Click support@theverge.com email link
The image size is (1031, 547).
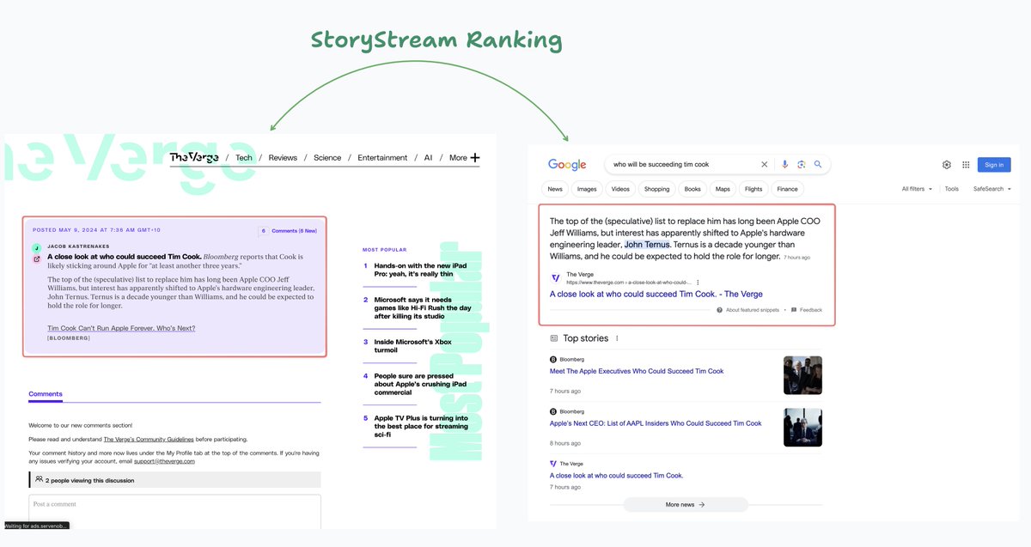(x=164, y=461)
